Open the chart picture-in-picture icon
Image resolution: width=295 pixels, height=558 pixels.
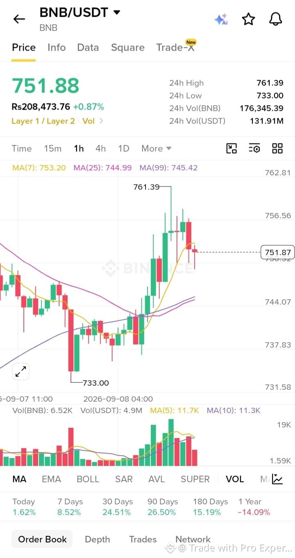pyautogui.click(x=231, y=149)
